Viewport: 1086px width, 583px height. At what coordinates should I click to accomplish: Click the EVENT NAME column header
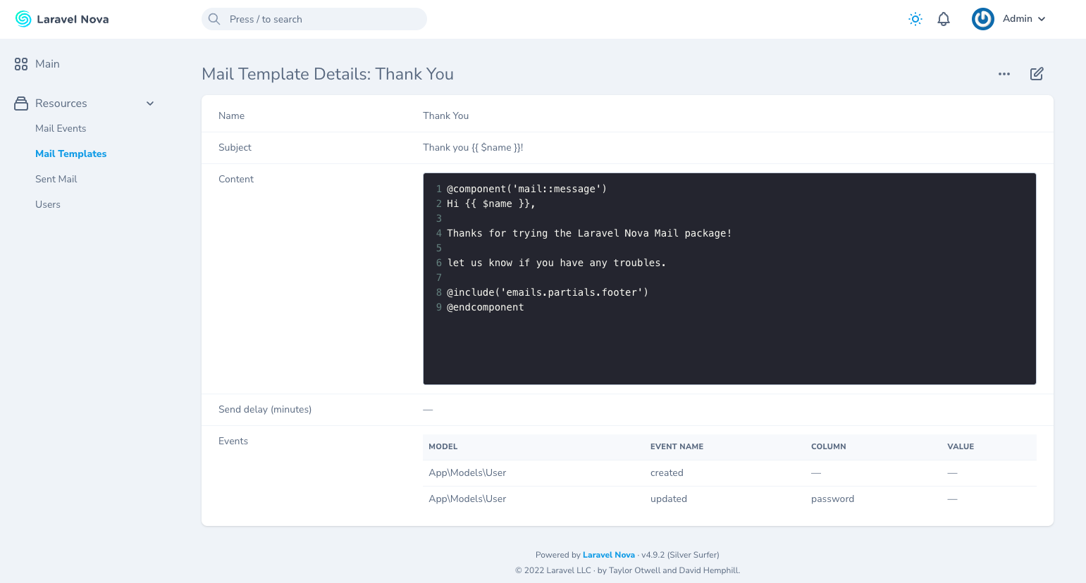pos(677,446)
